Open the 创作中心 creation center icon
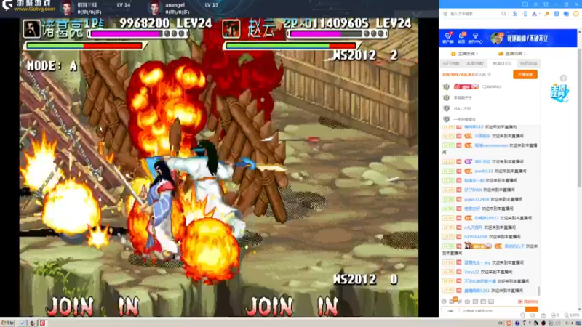This screenshot has width=582, height=327. tap(475, 38)
